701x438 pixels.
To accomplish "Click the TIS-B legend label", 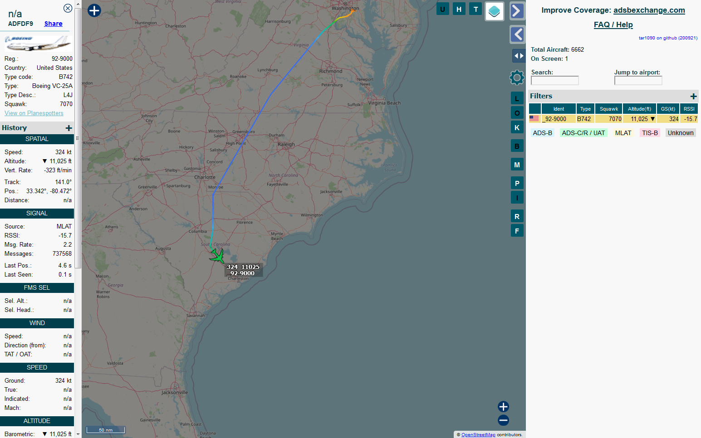I will pos(650,133).
